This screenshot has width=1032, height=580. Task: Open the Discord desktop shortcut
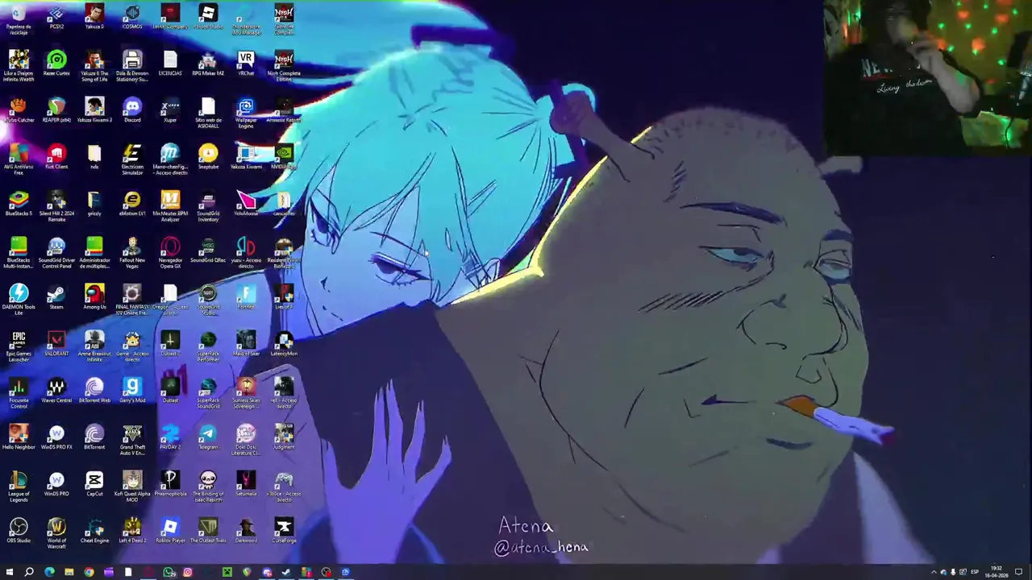(x=132, y=111)
